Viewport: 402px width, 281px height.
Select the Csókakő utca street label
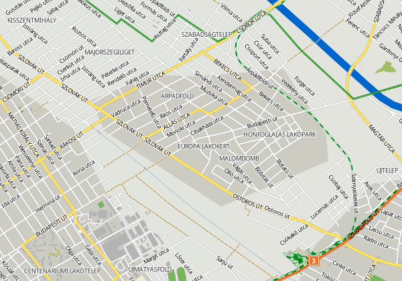pyautogui.click(x=294, y=235)
